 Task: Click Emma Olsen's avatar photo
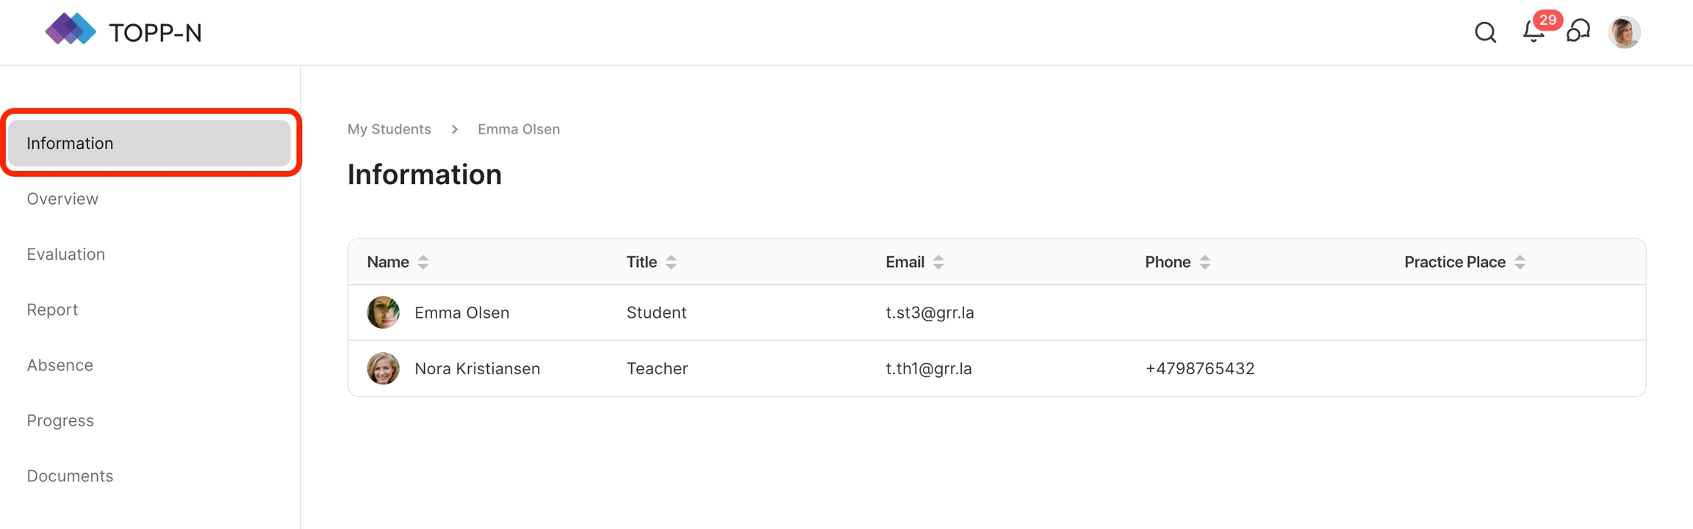pos(383,313)
